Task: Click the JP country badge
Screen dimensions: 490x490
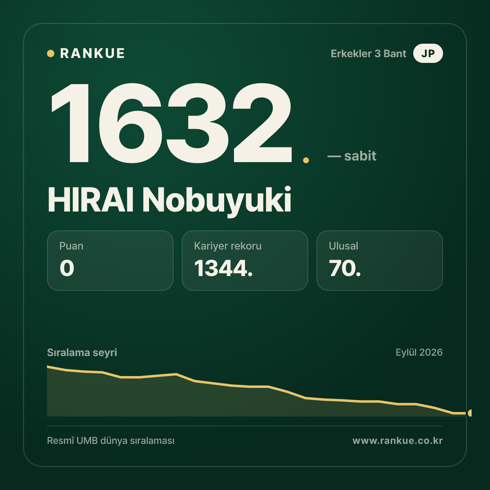Action: 428,53
